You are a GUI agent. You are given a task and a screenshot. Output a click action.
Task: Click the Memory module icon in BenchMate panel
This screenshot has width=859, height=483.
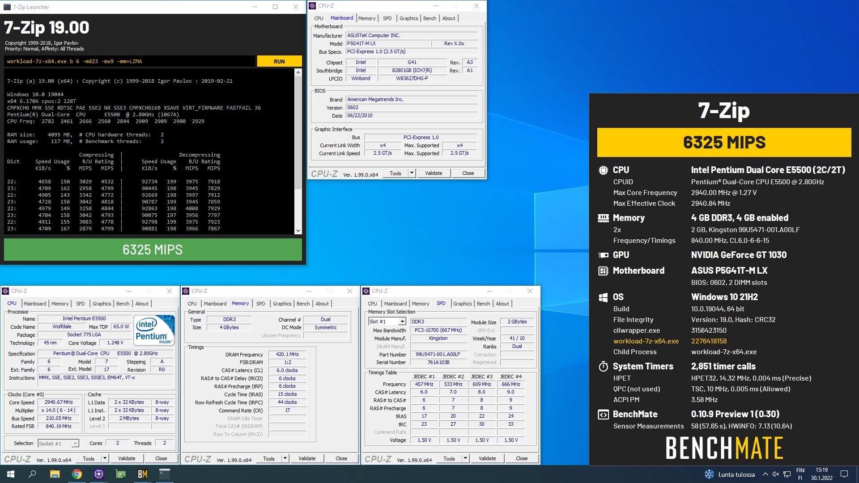tap(603, 218)
